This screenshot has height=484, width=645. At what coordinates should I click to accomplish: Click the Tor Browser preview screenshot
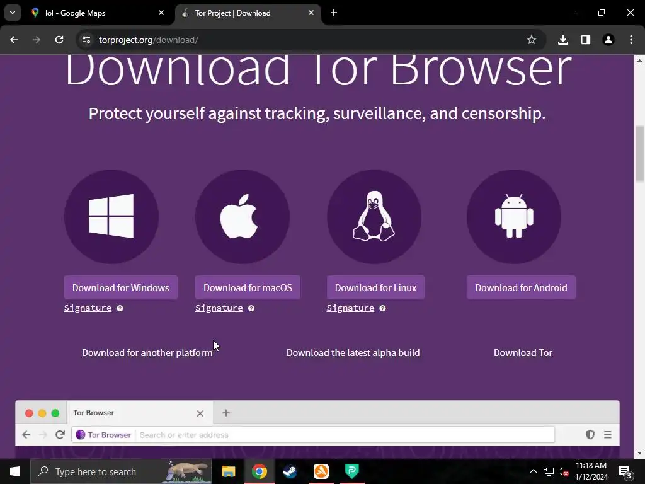coord(317,429)
